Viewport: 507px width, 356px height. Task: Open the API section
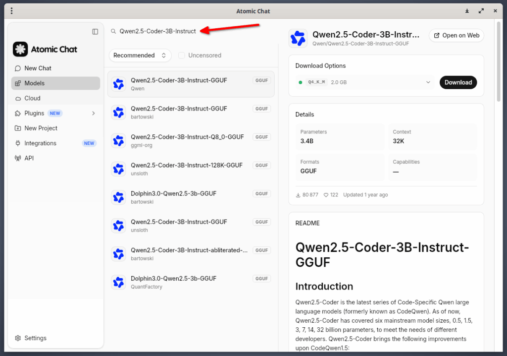point(55,158)
